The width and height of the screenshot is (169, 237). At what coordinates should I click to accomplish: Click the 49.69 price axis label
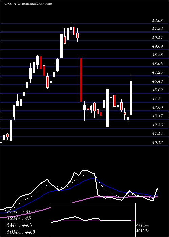158,46
